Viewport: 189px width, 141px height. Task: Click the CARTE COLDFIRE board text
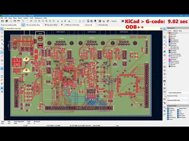pyautogui.click(x=138, y=37)
